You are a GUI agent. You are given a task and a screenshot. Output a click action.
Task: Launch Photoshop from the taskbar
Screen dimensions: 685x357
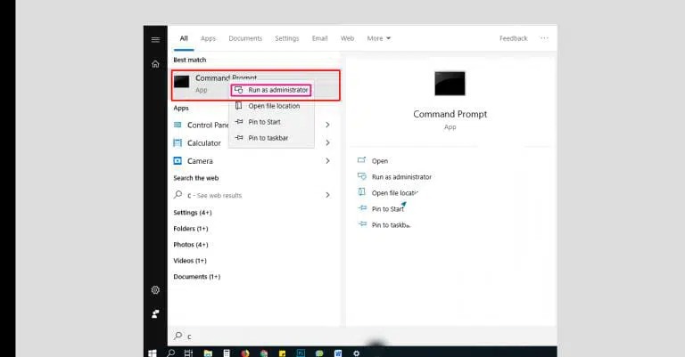(x=301, y=353)
